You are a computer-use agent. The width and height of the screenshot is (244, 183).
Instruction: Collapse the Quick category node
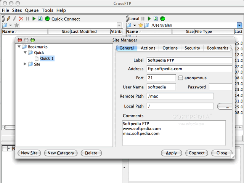pos(25,53)
